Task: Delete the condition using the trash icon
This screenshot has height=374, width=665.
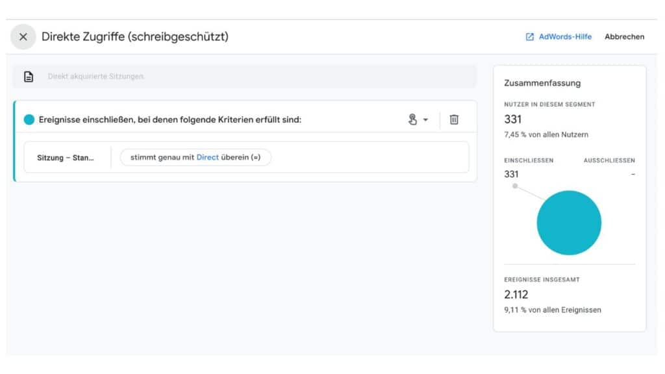Action: (x=455, y=119)
